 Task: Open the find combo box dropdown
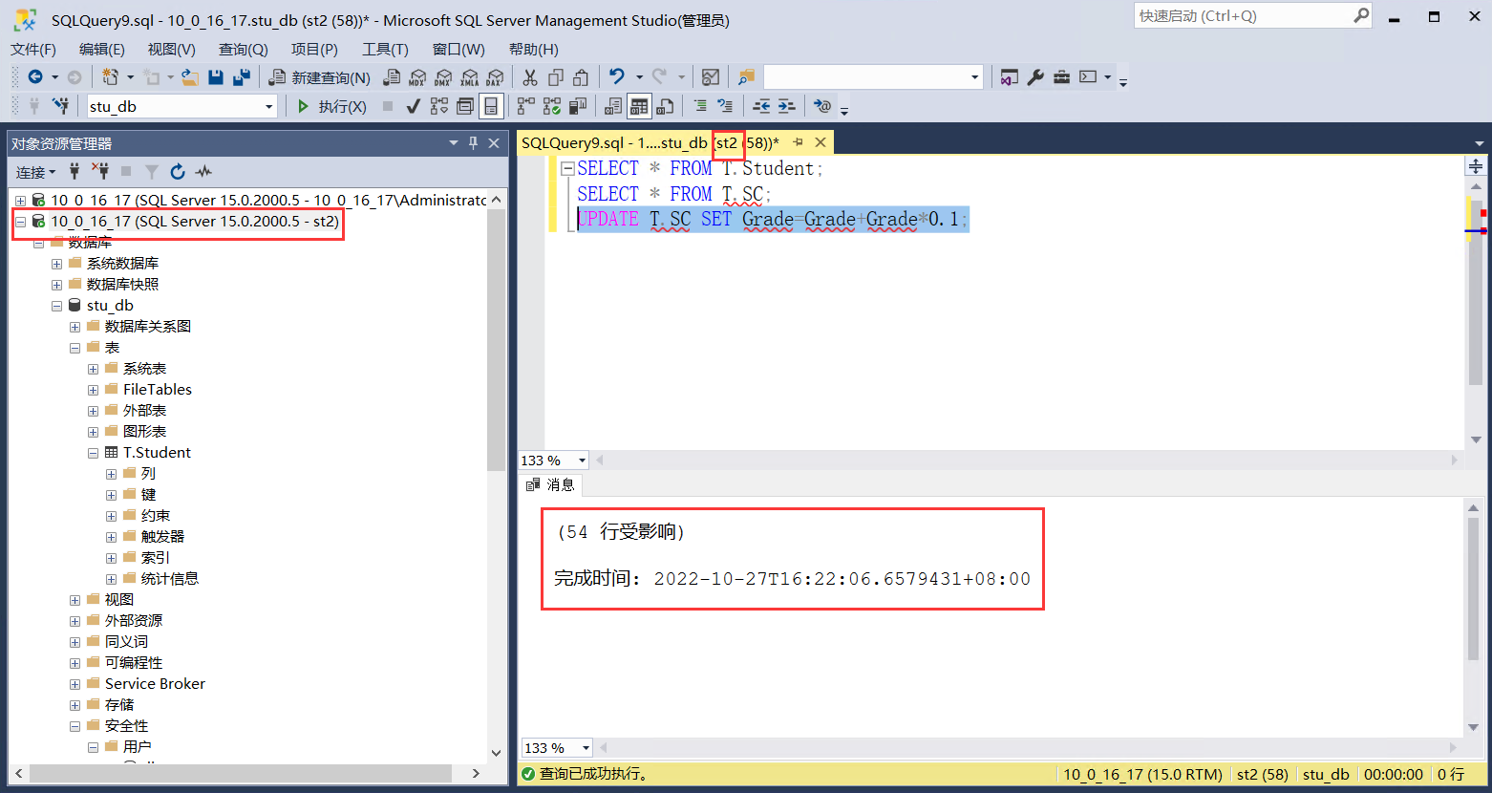974,77
